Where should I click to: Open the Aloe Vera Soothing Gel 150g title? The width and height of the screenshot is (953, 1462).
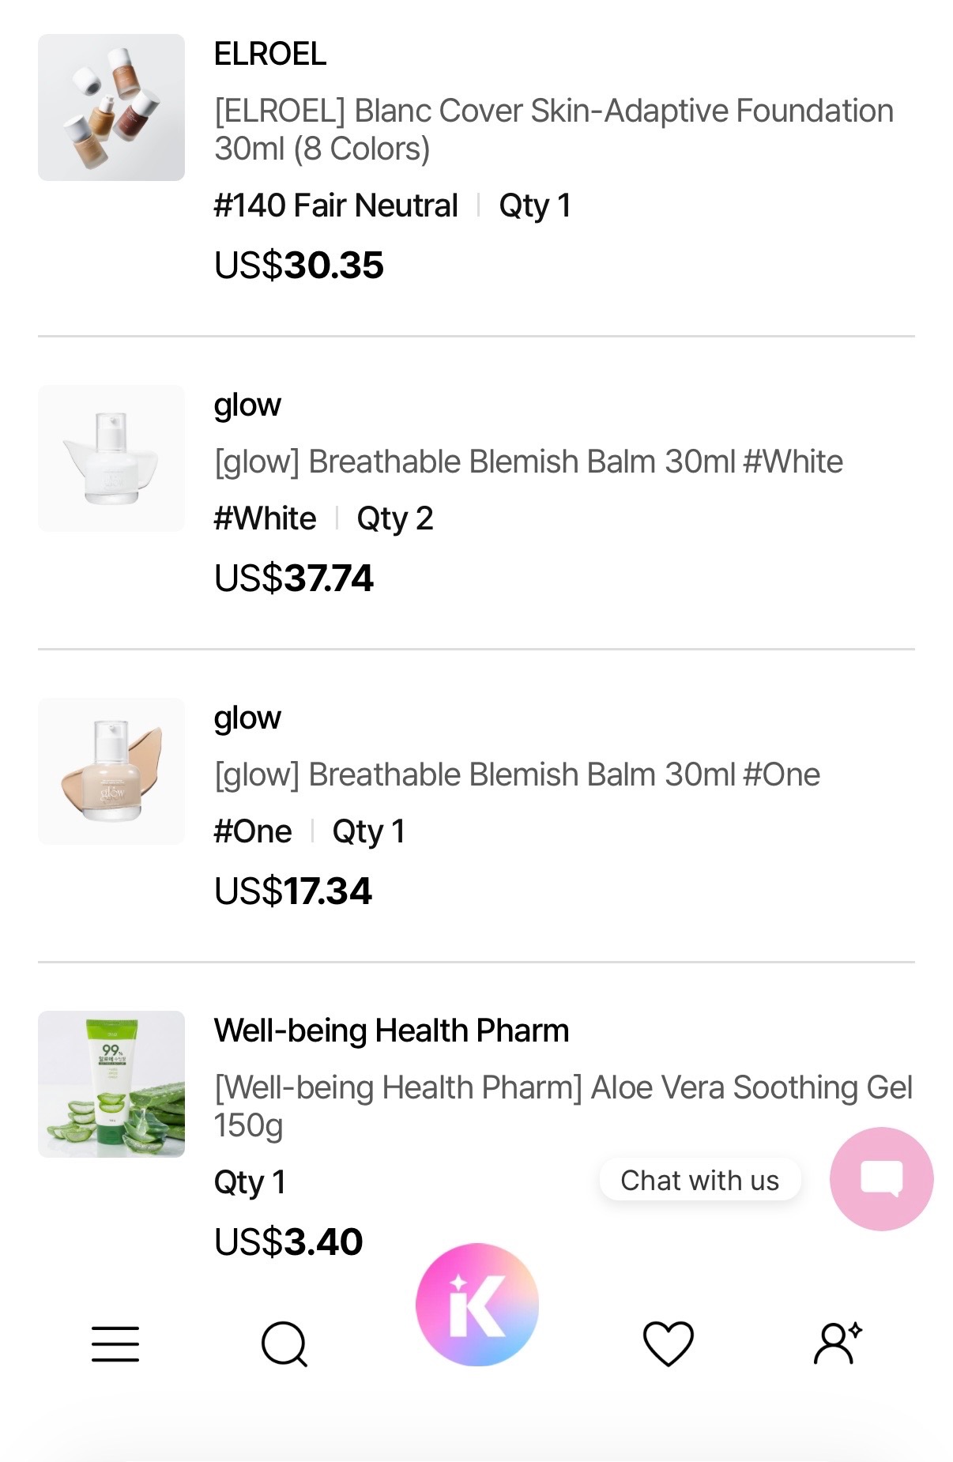coord(563,1106)
